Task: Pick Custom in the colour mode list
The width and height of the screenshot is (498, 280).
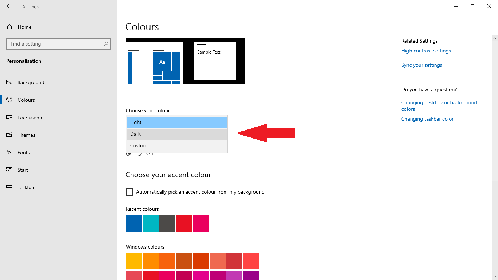Action: click(x=177, y=145)
